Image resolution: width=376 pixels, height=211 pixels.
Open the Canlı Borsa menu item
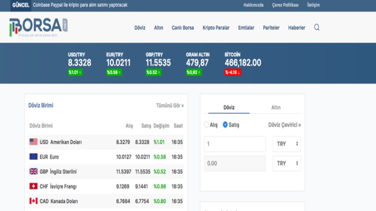183,28
